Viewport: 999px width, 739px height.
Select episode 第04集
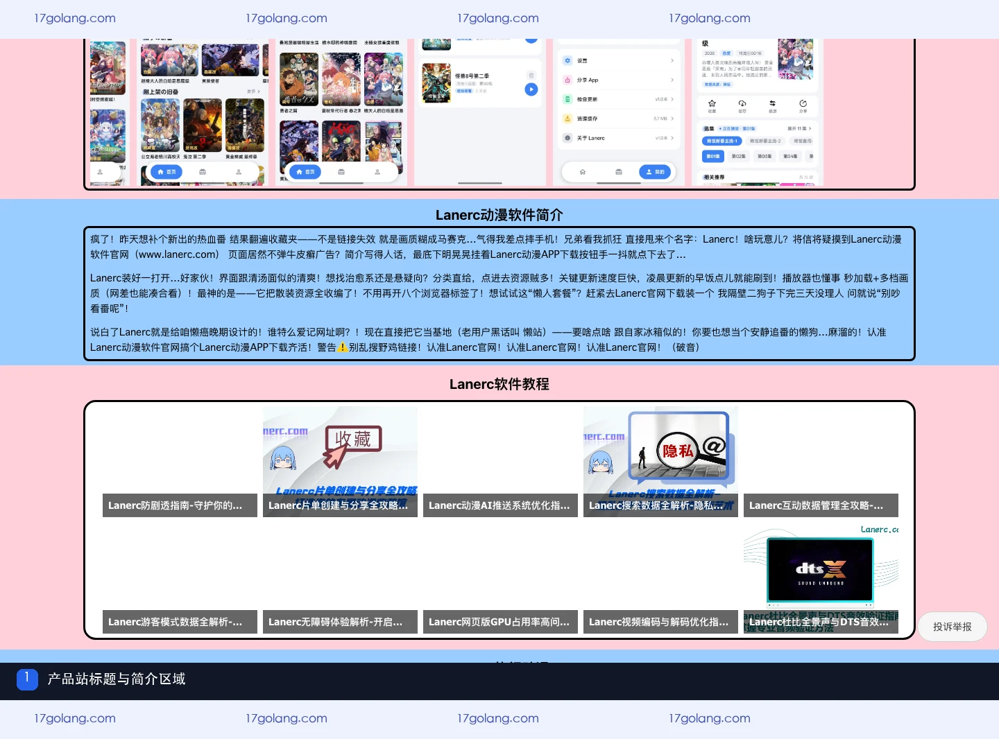pos(790,157)
